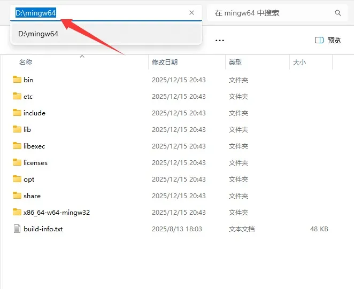Click the bin row's date 2025/12/15 20:43
The image size is (354, 289).
(x=179, y=80)
